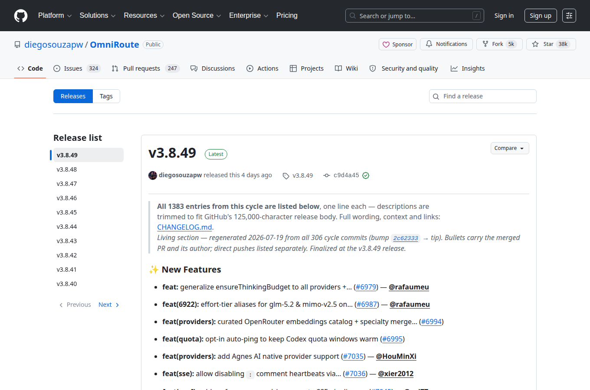The image size is (590, 390).
Task: Click the Discussions speech bubble icon
Action: point(194,68)
